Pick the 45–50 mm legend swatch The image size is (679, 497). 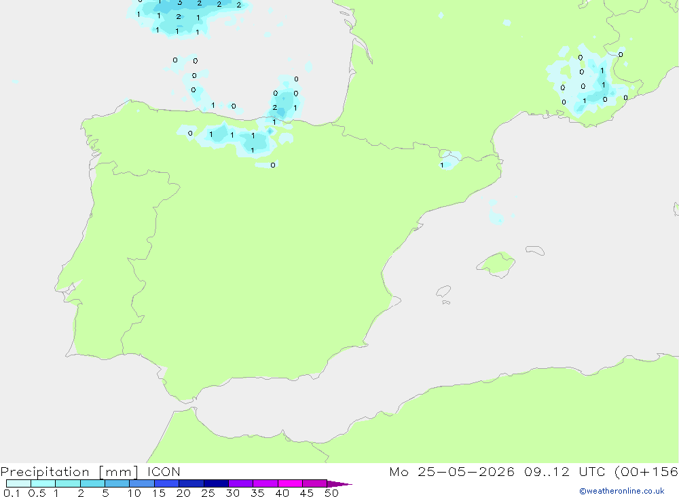coord(315,483)
